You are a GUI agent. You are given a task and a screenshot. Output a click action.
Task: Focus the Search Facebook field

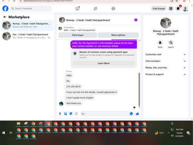[x=31, y=8]
